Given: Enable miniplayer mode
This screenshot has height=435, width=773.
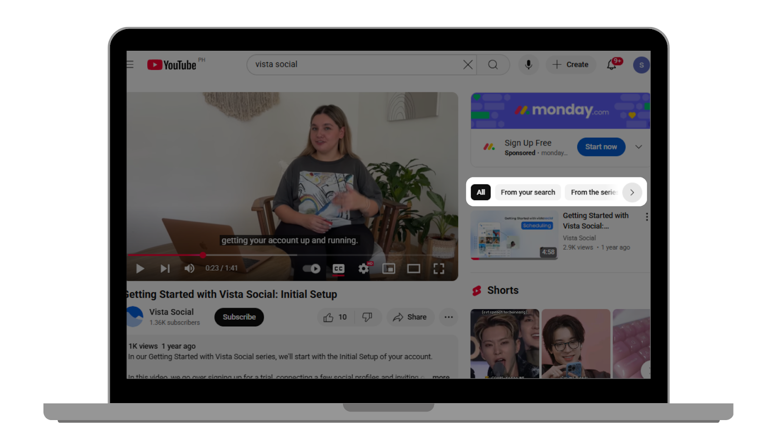Looking at the screenshot, I should pyautogui.click(x=389, y=268).
